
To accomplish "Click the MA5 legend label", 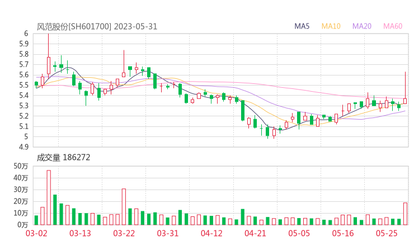I will point(302,26).
